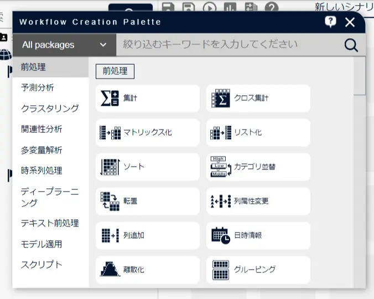Switch to 予測分析 category

[38, 87]
